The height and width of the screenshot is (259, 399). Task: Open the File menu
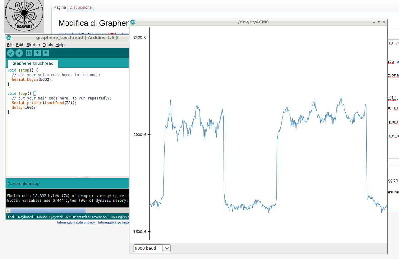click(x=10, y=45)
